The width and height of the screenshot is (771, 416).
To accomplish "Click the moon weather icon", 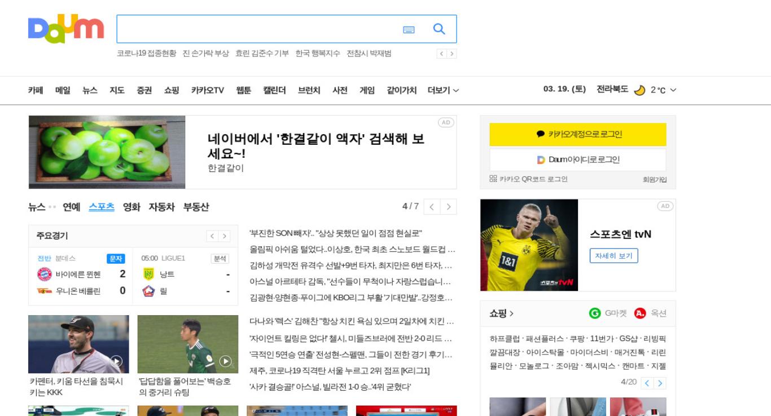I will [x=639, y=90].
